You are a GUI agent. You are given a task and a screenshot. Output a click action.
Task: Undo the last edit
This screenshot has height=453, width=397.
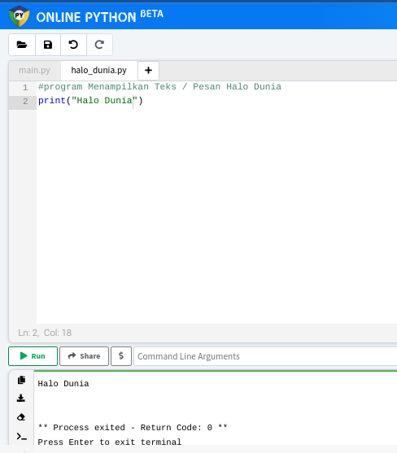click(73, 45)
